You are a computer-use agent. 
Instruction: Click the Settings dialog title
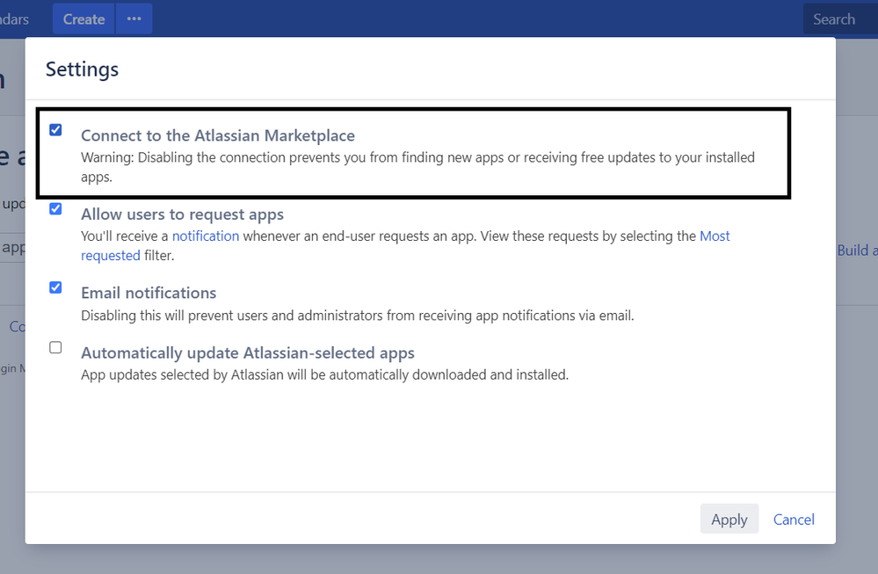(82, 69)
